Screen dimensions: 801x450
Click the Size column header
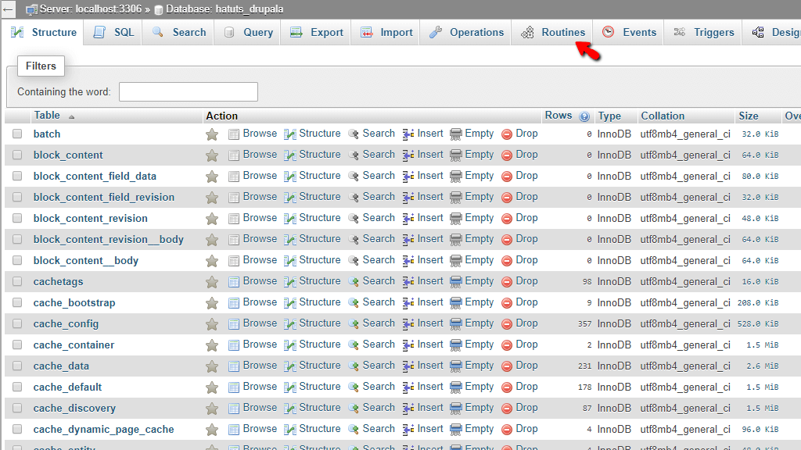pos(749,116)
